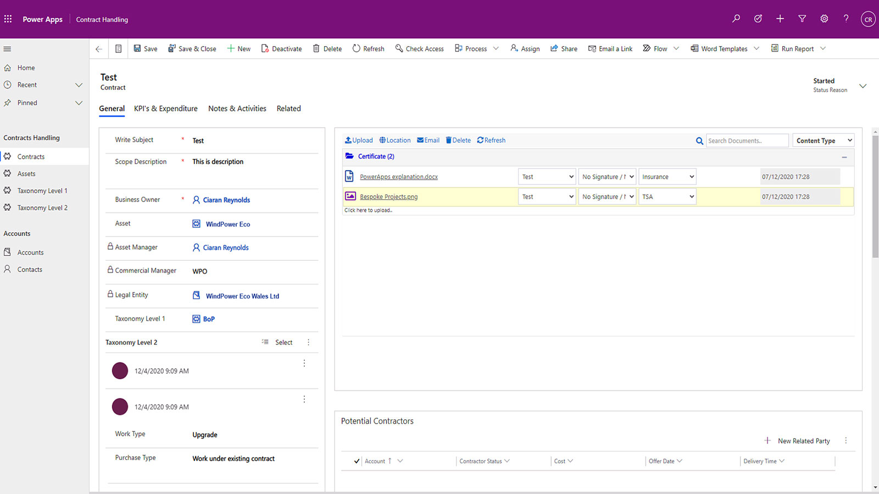Viewport: 879px width, 494px height.
Task: Open the Content Type dropdown
Action: (823, 141)
